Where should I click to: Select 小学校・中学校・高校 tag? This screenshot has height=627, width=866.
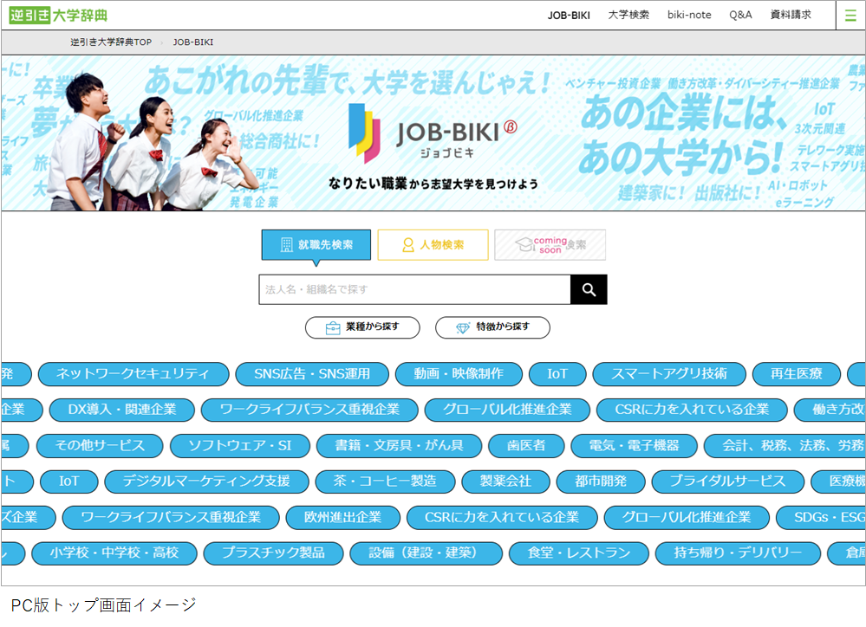(114, 553)
